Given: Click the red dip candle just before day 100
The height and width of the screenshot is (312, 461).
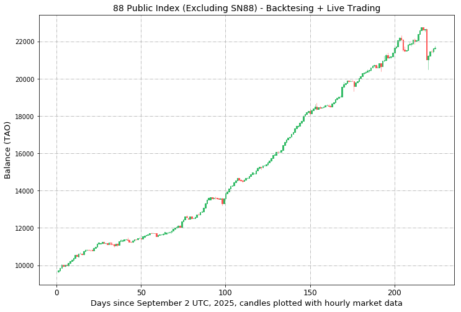Looking at the screenshot, I should (223, 201).
